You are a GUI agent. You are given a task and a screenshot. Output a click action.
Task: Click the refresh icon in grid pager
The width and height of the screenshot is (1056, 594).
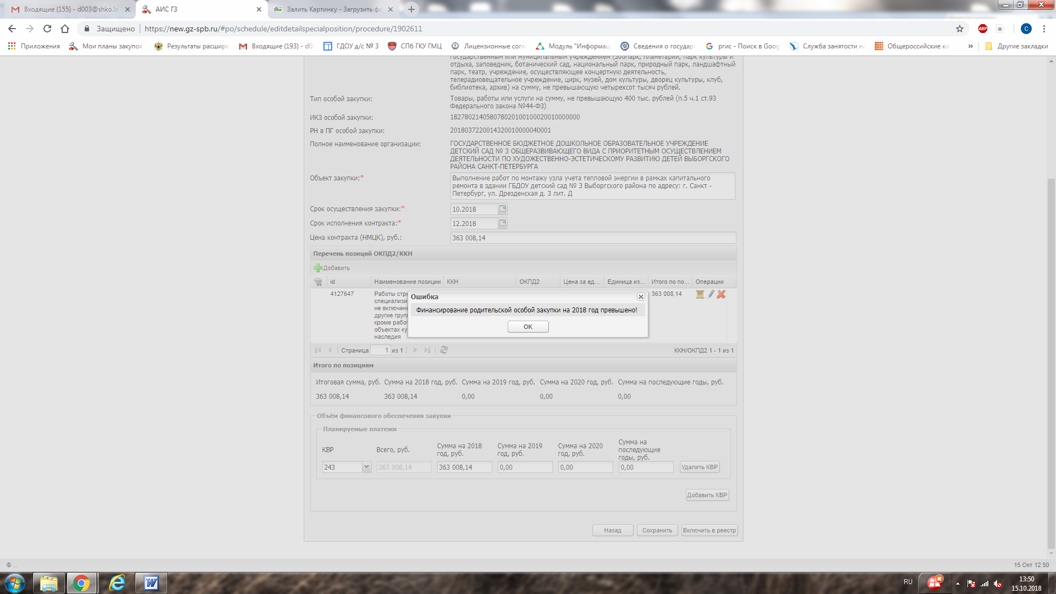click(x=444, y=350)
